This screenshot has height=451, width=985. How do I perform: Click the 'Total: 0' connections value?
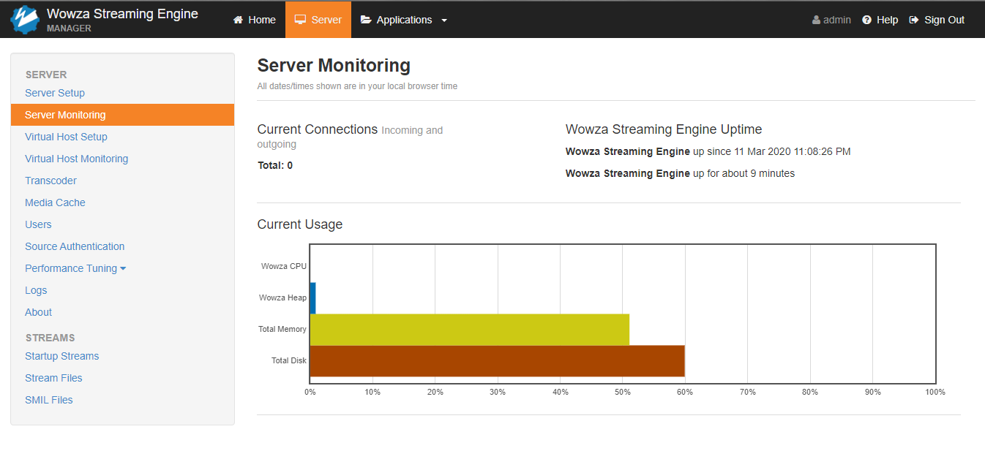[x=275, y=165]
